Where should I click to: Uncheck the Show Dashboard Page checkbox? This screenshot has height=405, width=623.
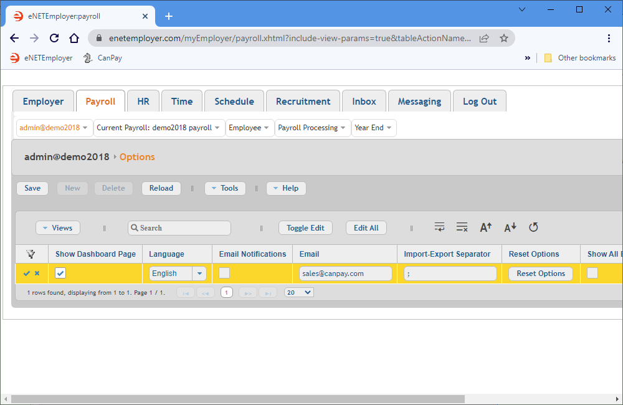point(60,273)
